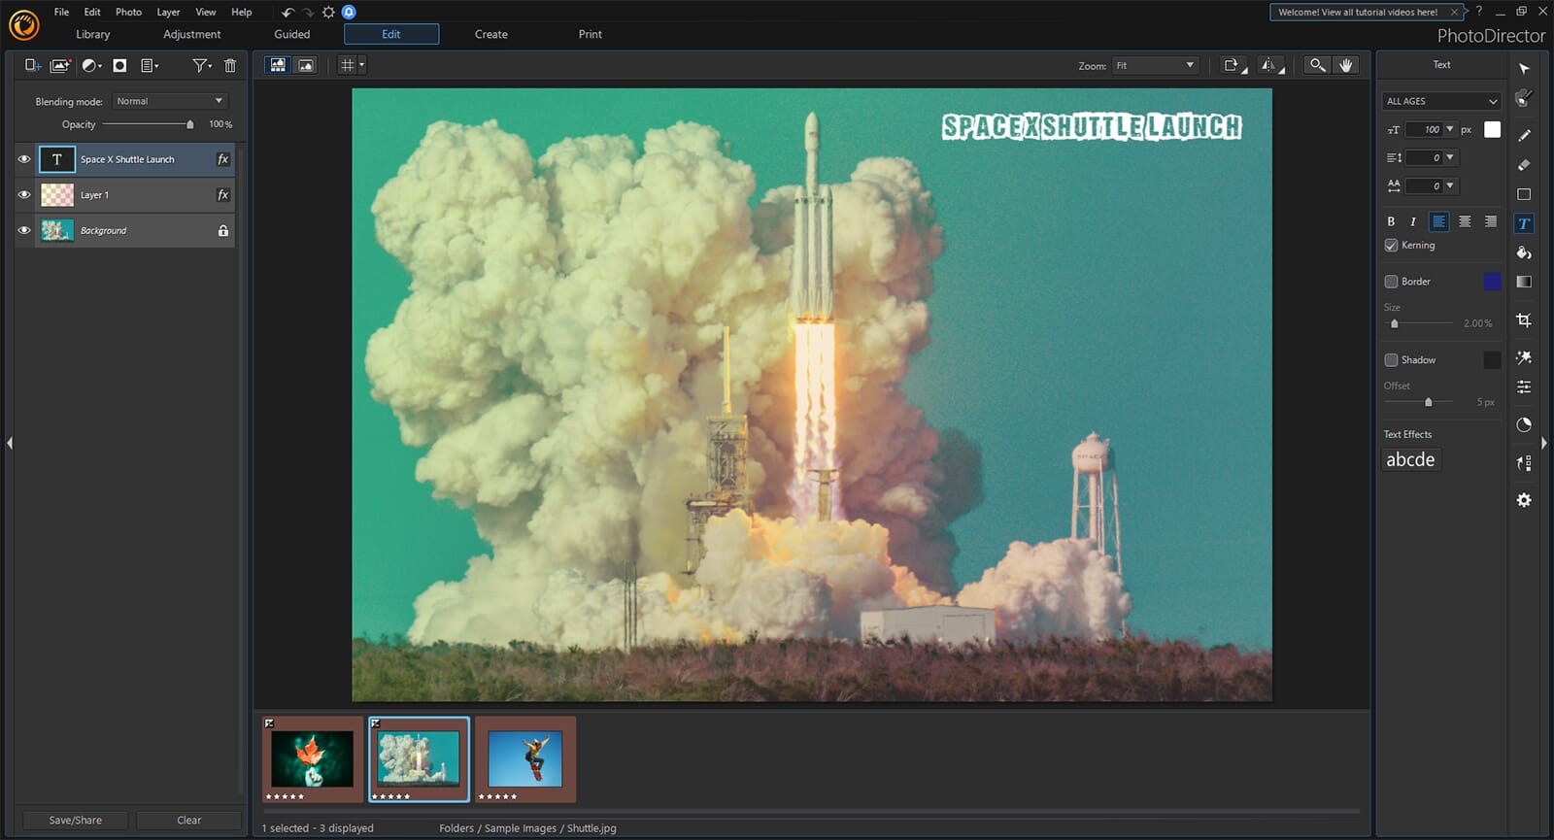Open the Layer menu
This screenshot has height=840, width=1554.
[x=168, y=12]
